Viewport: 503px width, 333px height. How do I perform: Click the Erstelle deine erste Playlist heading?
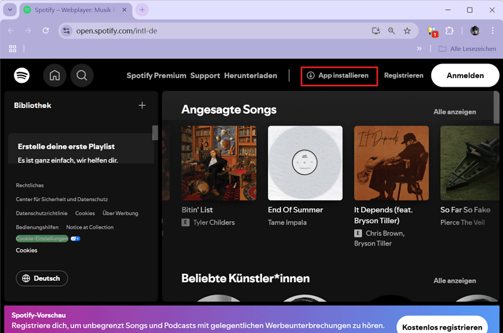click(66, 146)
